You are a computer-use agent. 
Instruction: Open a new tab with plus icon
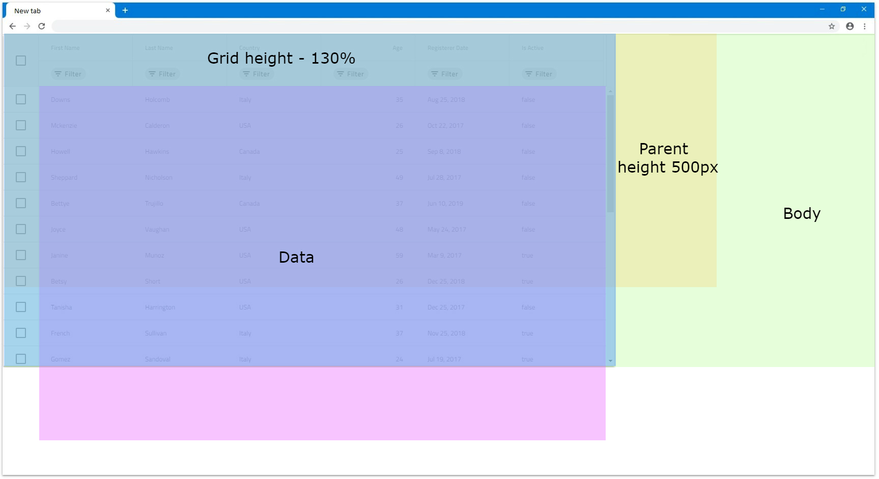click(x=125, y=10)
